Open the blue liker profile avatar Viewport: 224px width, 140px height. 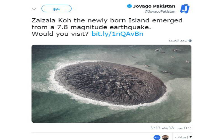pos(157,137)
